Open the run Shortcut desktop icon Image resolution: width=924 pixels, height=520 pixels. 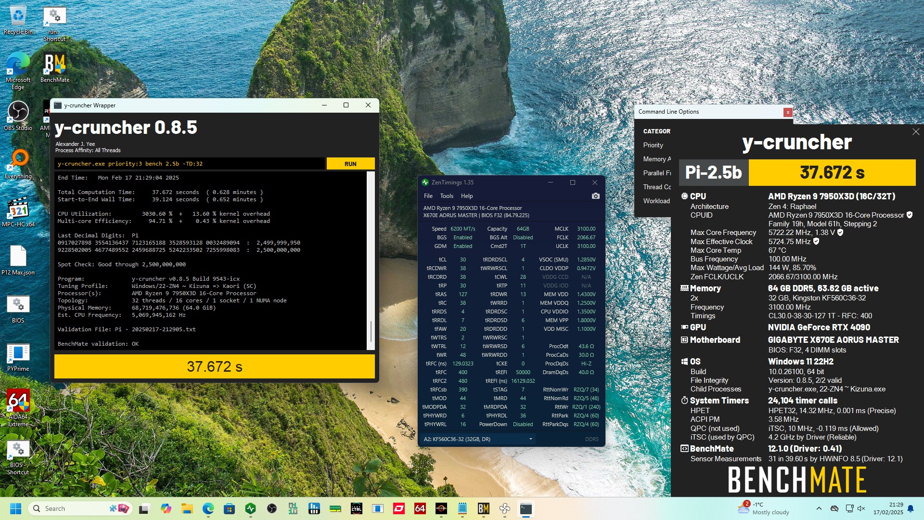tap(54, 24)
